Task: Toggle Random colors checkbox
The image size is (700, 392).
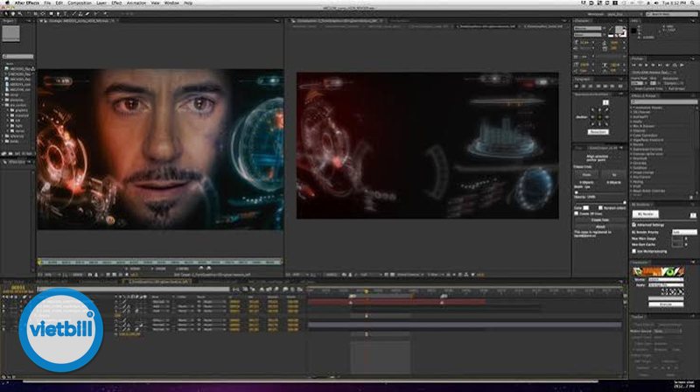Action: click(601, 208)
